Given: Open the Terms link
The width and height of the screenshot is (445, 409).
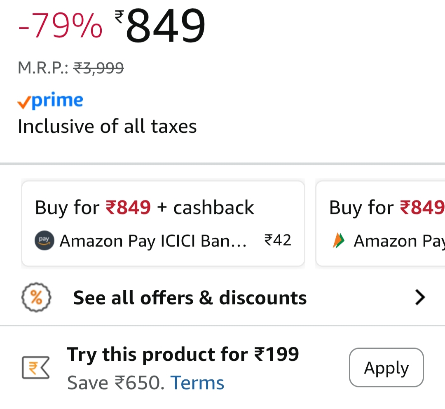Looking at the screenshot, I should pos(197,383).
